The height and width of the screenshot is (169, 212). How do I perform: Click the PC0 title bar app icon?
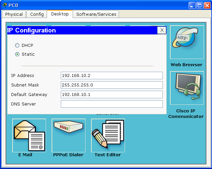(x=5, y=5)
